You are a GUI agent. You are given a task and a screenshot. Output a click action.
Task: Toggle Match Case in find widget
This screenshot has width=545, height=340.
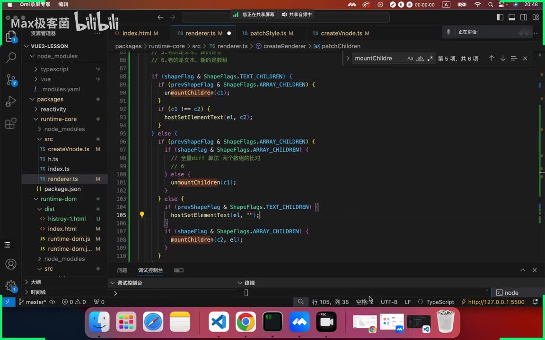[x=410, y=59]
